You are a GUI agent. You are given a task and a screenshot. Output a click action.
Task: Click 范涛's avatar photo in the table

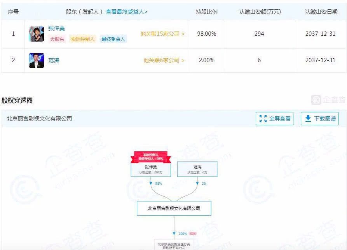click(37, 61)
